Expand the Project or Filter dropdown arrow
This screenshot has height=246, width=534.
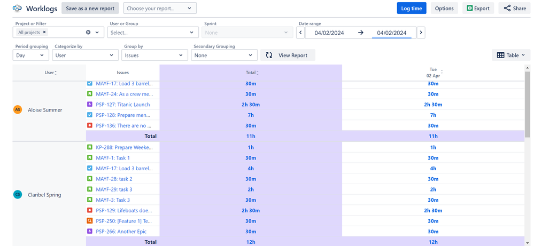(x=97, y=32)
